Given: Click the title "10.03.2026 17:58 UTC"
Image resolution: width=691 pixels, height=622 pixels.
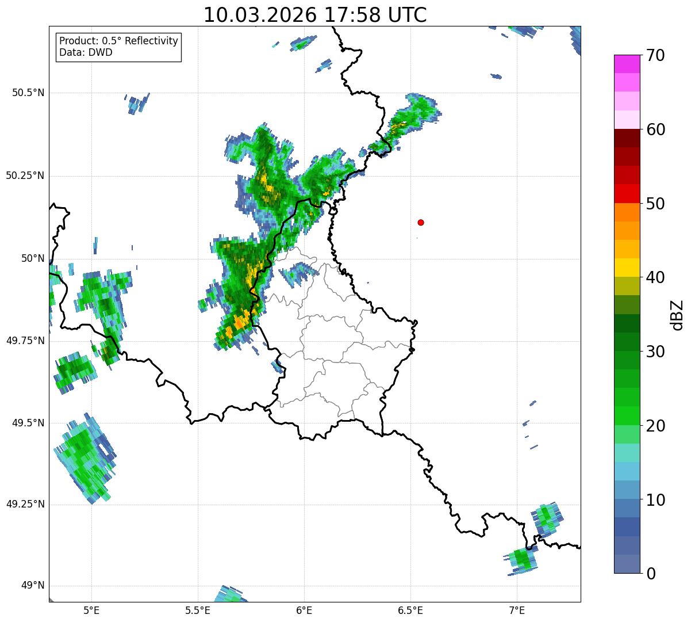Looking at the screenshot, I should pos(315,15).
